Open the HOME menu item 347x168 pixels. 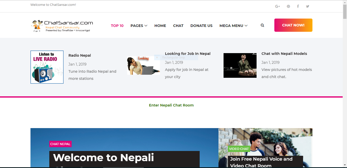click(x=160, y=25)
